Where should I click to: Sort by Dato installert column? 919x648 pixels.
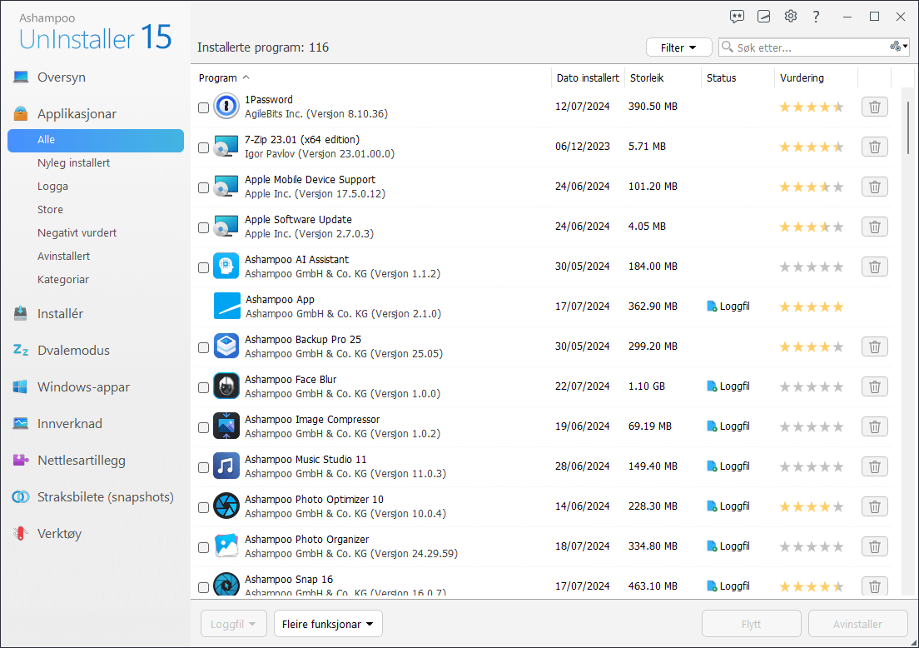(x=588, y=78)
